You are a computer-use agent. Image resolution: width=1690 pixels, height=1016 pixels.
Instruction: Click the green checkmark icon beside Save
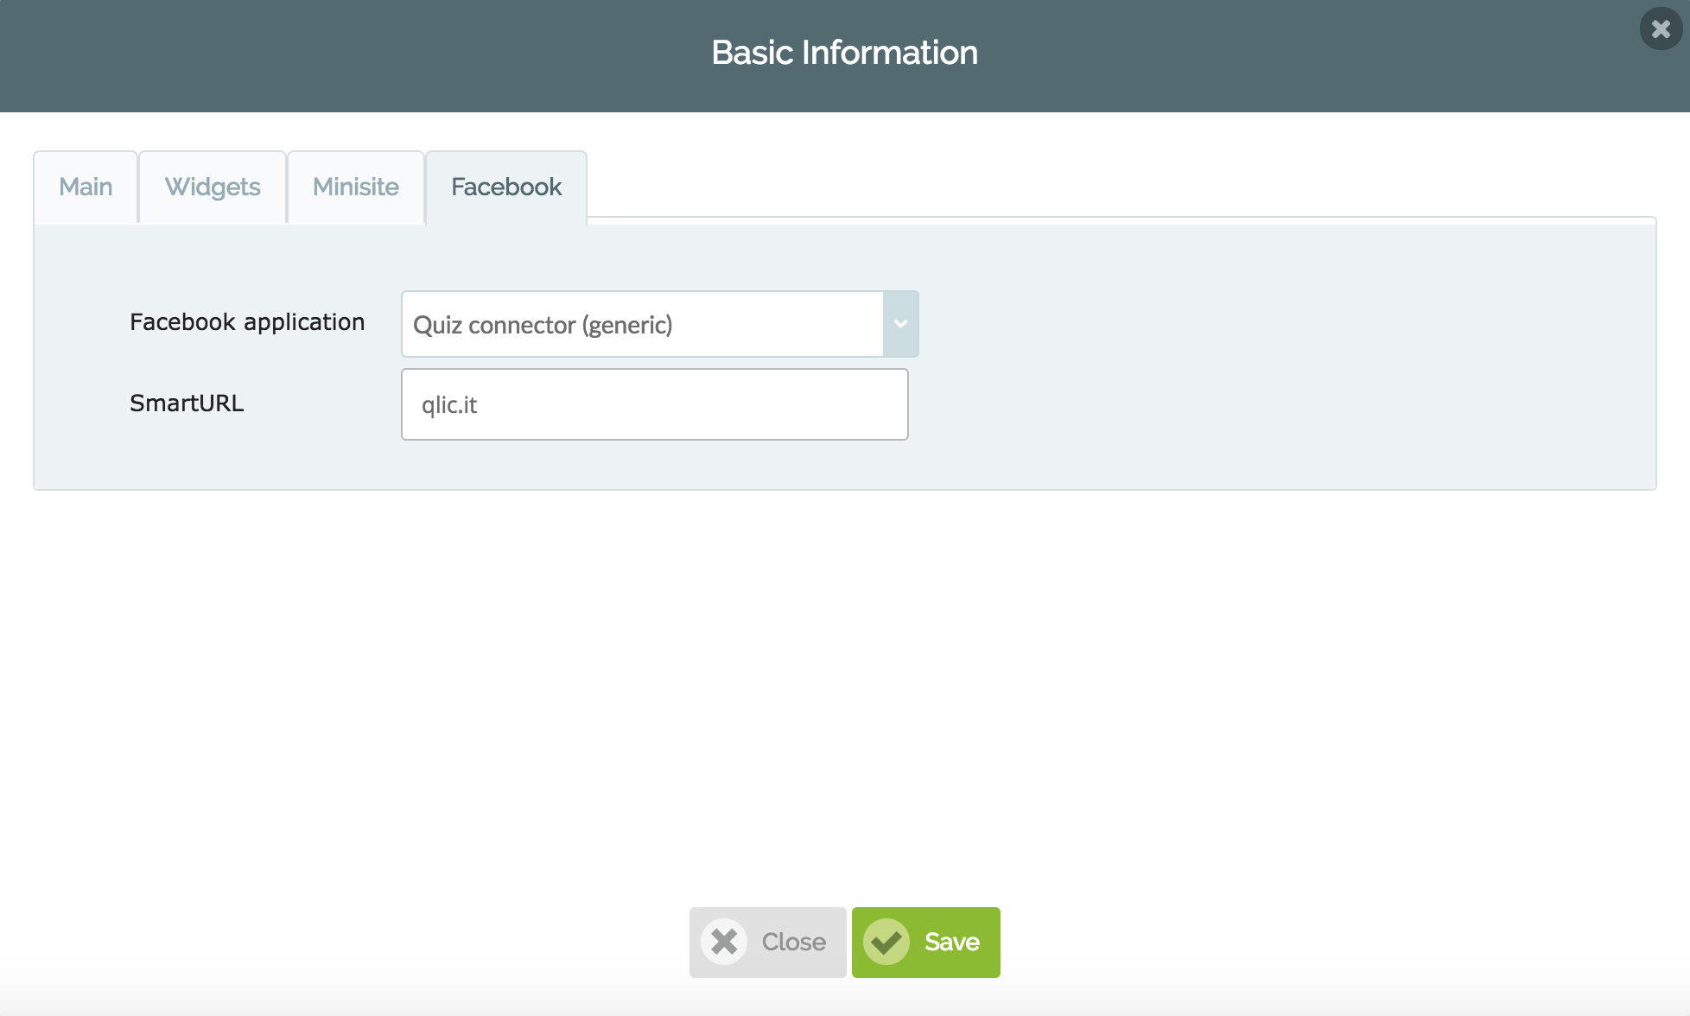pyautogui.click(x=886, y=942)
